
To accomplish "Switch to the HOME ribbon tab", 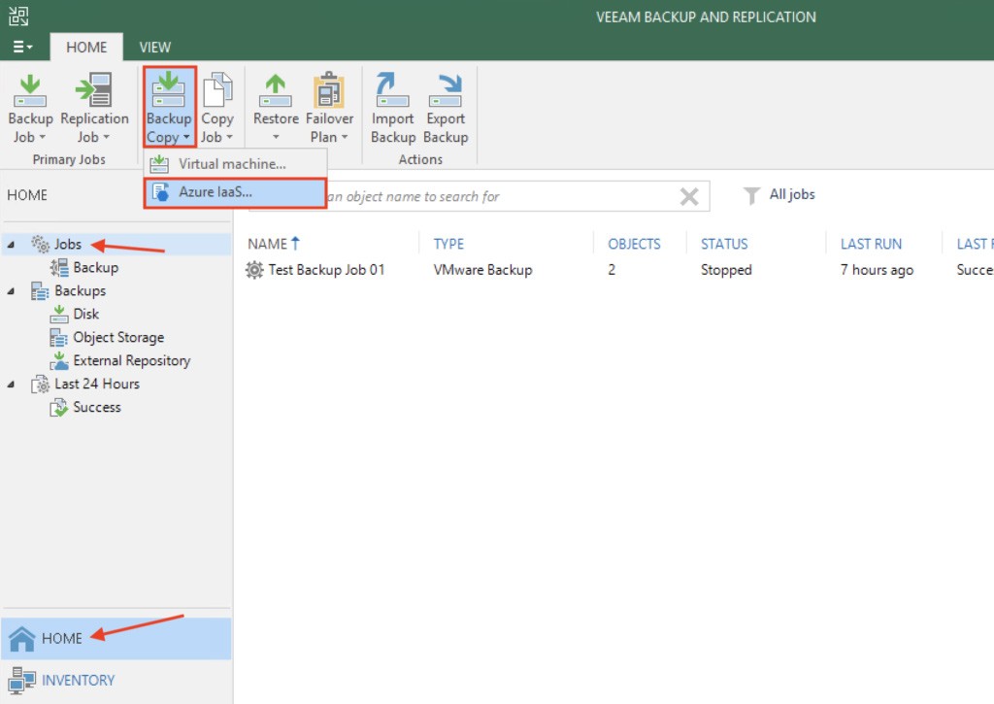I will coord(86,47).
